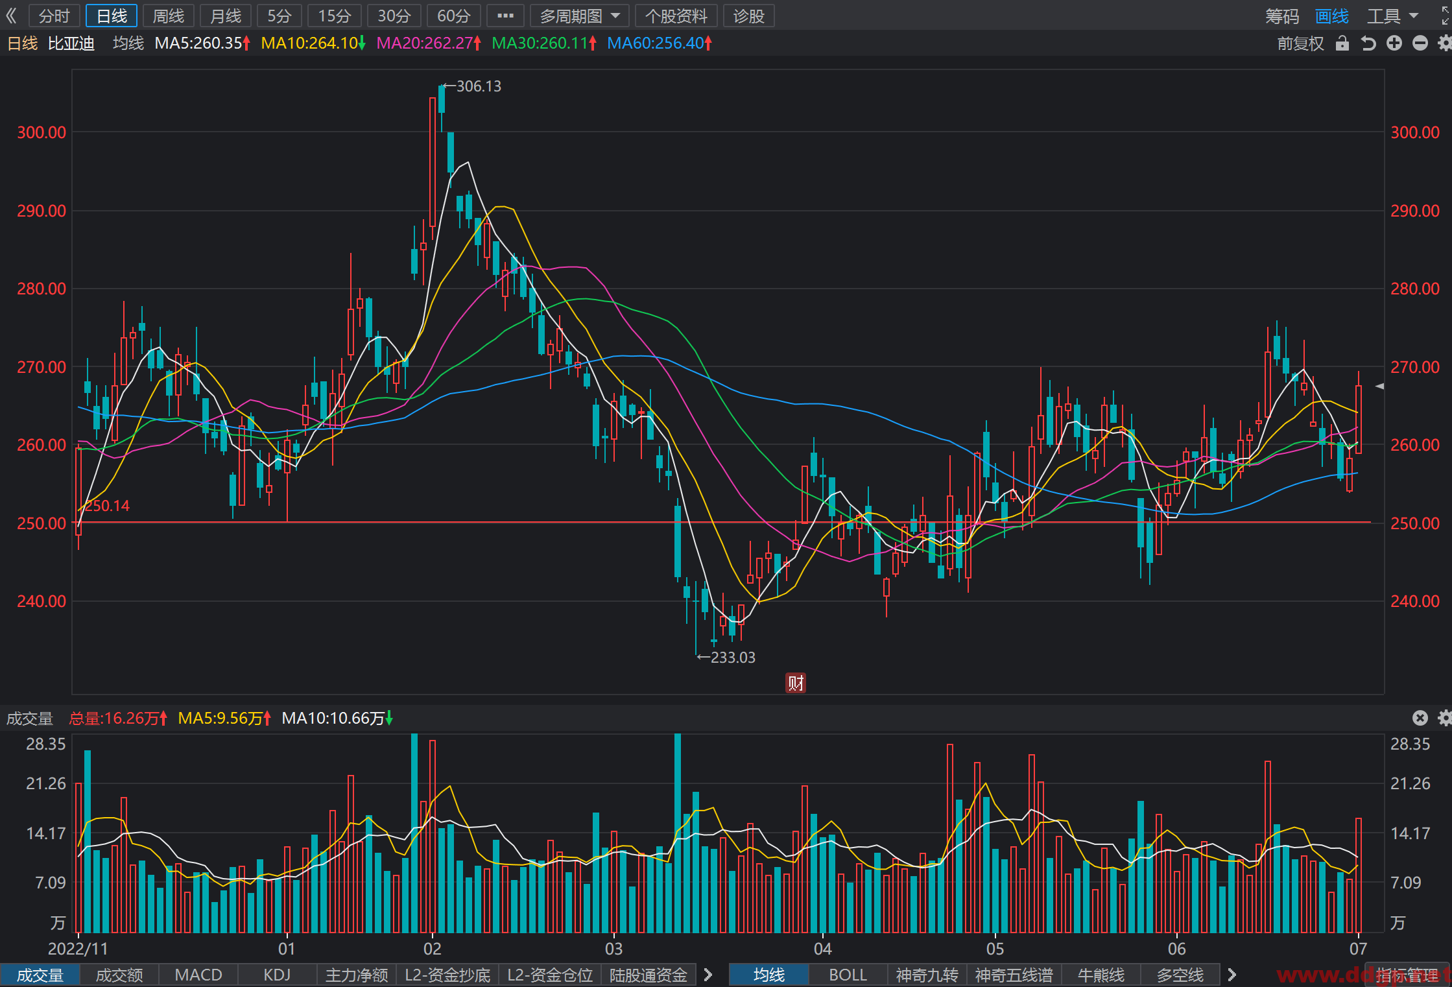Expand the 多周期图 dropdown

tap(580, 16)
